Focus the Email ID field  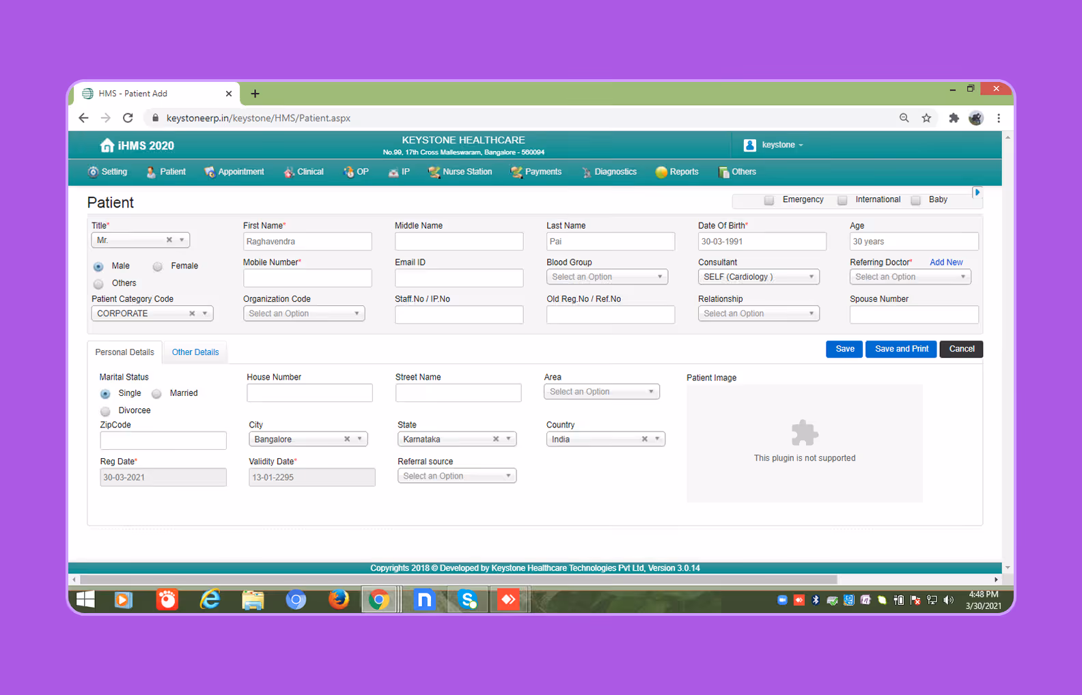point(459,278)
